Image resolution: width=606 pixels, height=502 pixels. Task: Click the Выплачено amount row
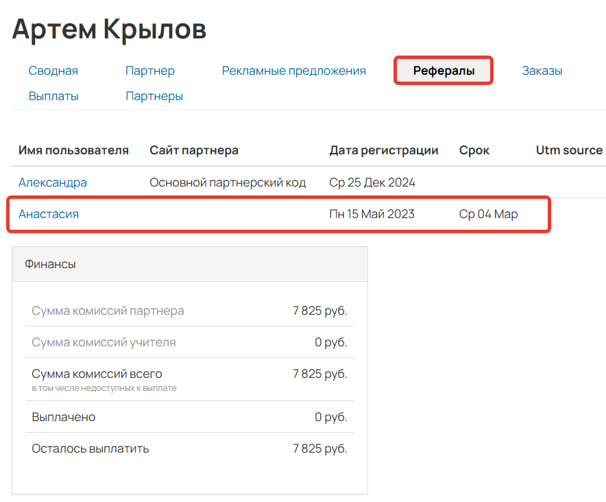59,416
